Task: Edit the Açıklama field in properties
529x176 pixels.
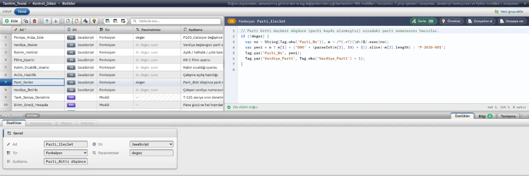Action: pos(66,162)
